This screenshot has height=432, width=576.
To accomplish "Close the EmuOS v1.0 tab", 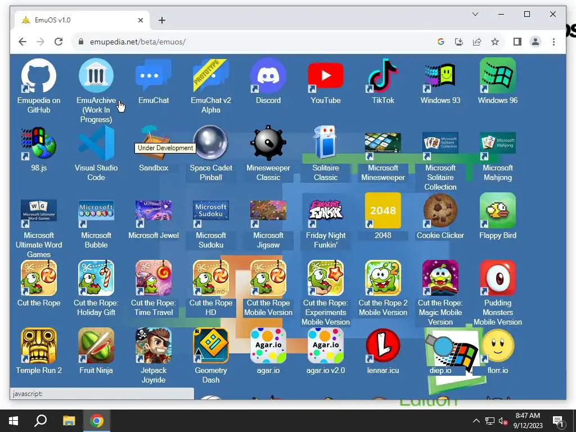I will click(x=140, y=20).
